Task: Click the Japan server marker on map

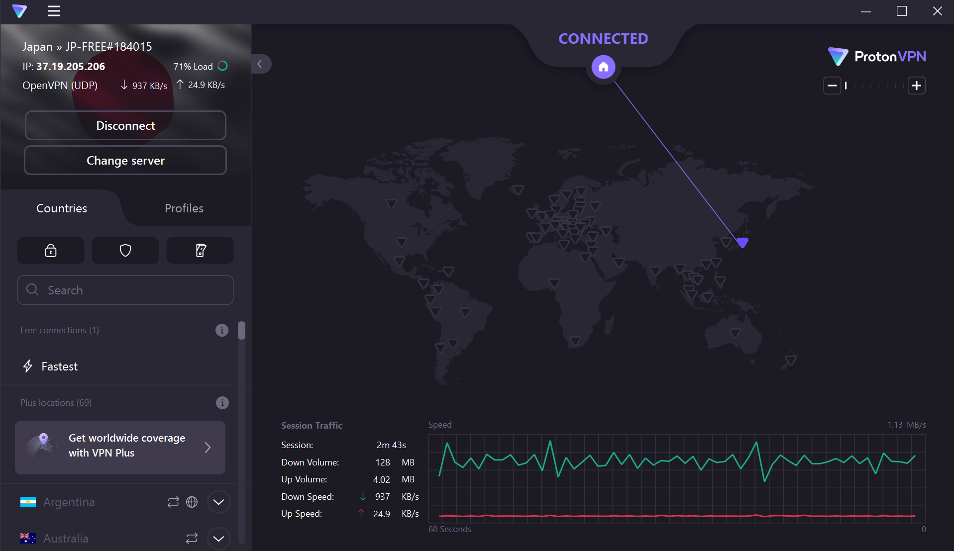Action: click(742, 243)
